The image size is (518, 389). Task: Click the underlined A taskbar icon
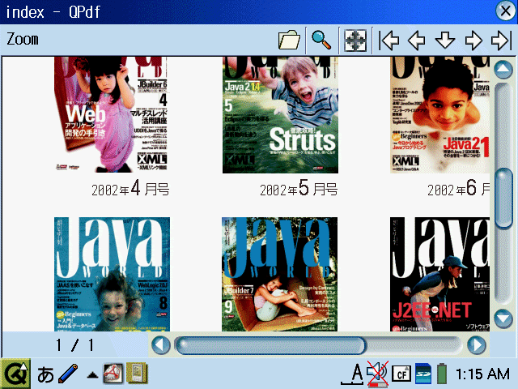point(353,374)
